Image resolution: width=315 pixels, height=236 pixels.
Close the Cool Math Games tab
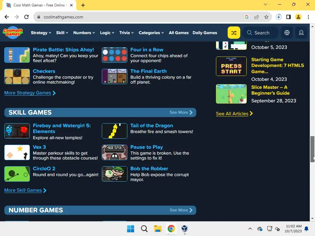[x=71, y=5]
